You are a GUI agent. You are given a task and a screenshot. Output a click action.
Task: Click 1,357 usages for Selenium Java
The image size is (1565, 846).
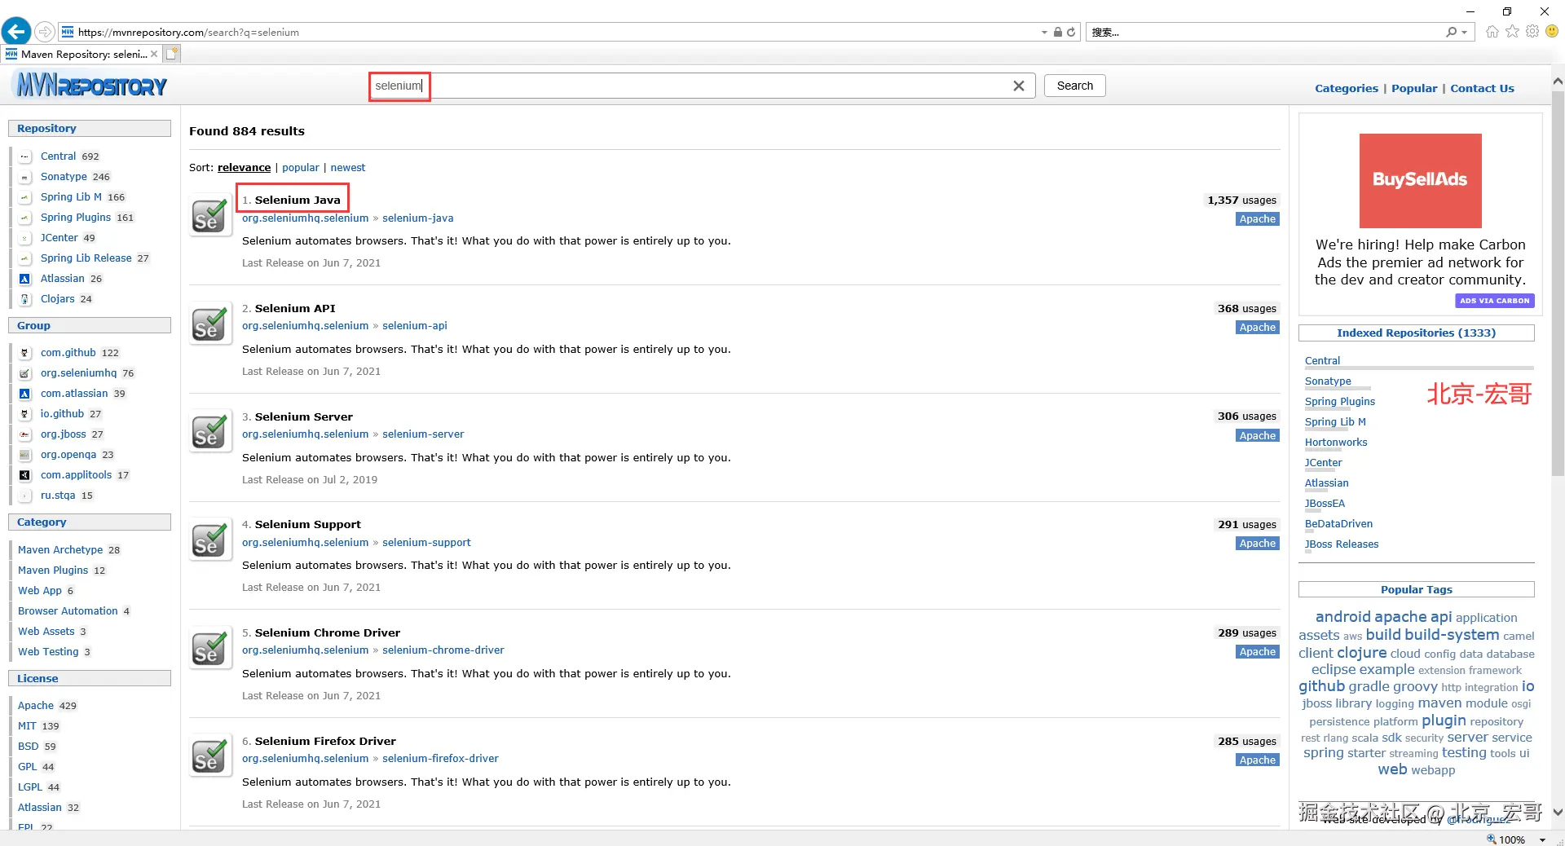click(1241, 200)
